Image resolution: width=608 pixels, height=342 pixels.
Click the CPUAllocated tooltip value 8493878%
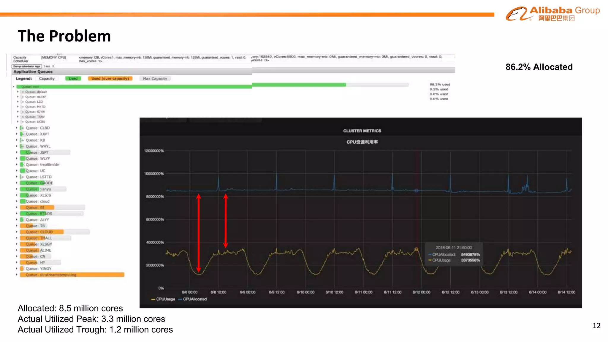[470, 254]
